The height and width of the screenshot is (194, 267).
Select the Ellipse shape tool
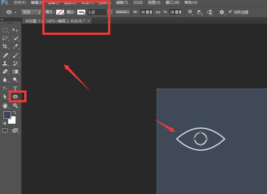pos(15,97)
